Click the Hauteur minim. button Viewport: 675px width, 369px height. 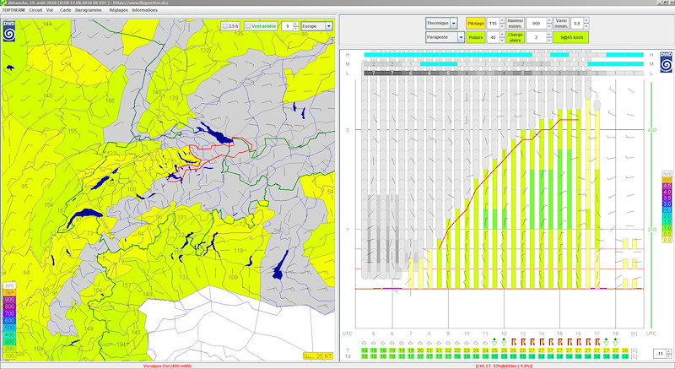515,24
